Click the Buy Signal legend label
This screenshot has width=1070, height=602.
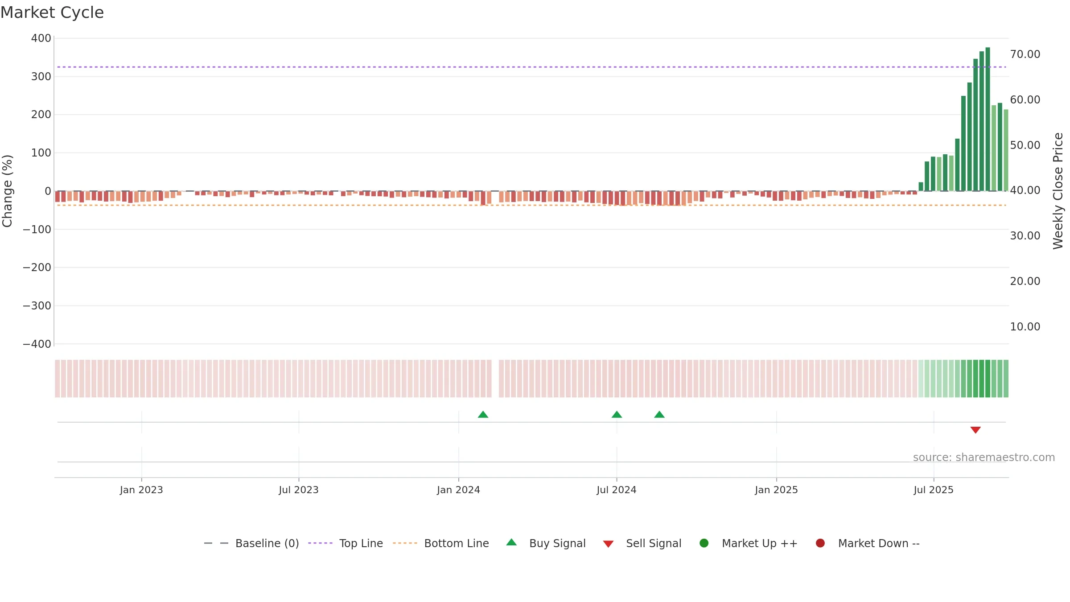pos(557,543)
